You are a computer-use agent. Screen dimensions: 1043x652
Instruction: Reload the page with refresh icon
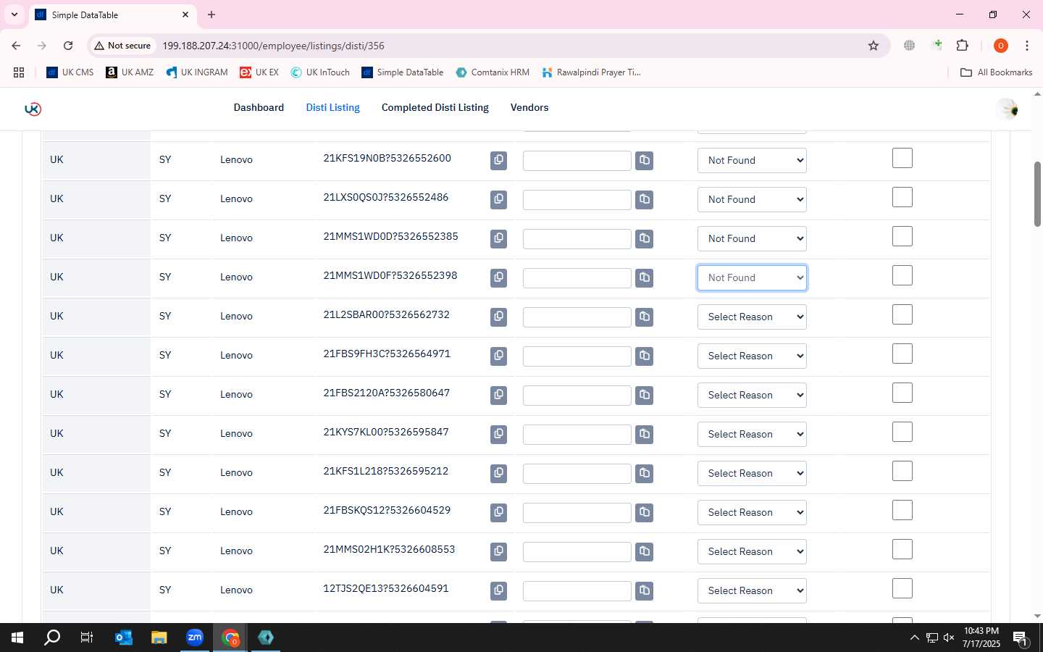[x=68, y=46]
